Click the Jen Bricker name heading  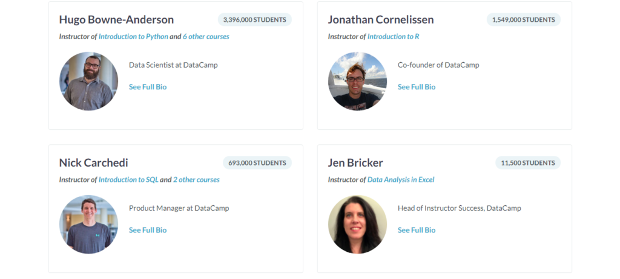(x=355, y=162)
